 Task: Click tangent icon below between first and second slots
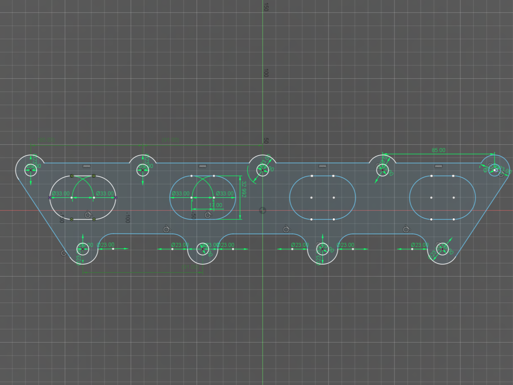tap(167, 229)
